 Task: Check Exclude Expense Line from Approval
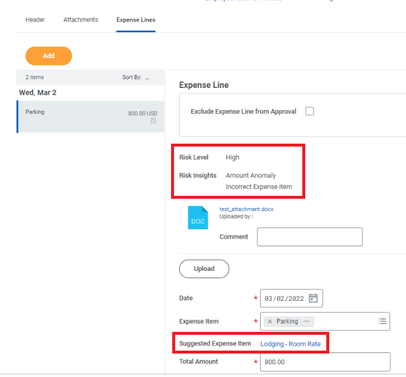(x=309, y=111)
